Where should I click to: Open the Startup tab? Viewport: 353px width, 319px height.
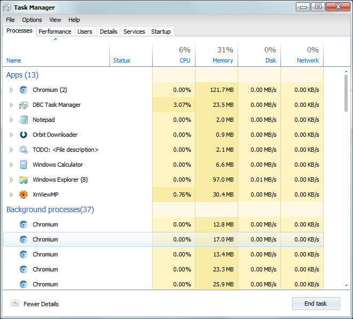[161, 32]
